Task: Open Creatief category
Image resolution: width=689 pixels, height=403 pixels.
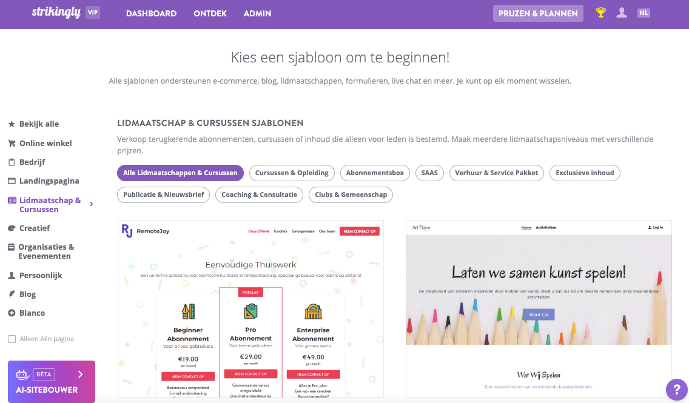Action: [35, 228]
